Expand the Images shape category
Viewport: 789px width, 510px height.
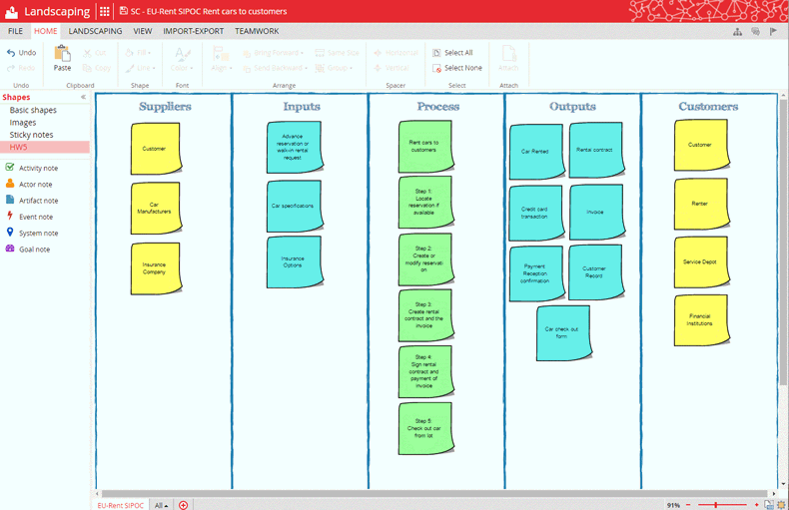(x=23, y=123)
